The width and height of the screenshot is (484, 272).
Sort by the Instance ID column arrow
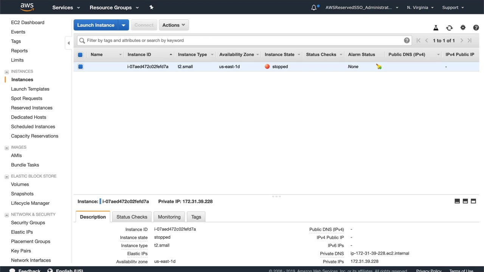pyautogui.click(x=171, y=54)
